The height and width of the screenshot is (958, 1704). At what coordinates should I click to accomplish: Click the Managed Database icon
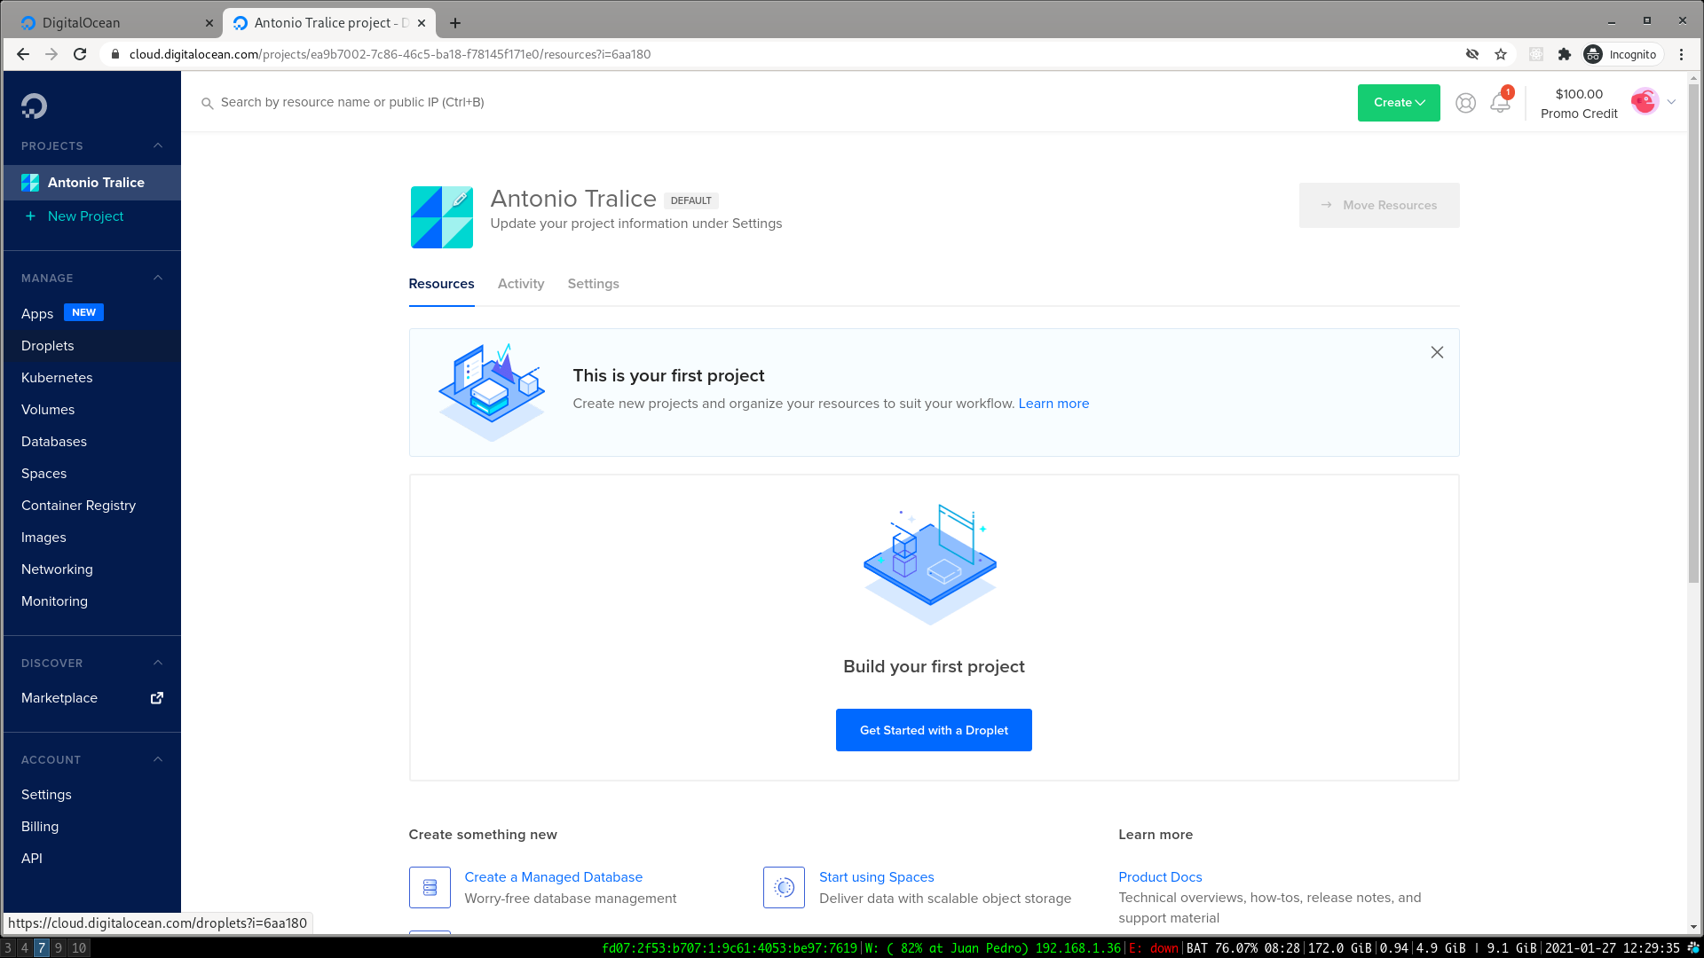point(430,887)
